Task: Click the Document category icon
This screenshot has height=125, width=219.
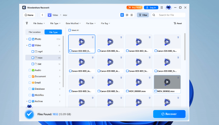Action: tap(33, 77)
